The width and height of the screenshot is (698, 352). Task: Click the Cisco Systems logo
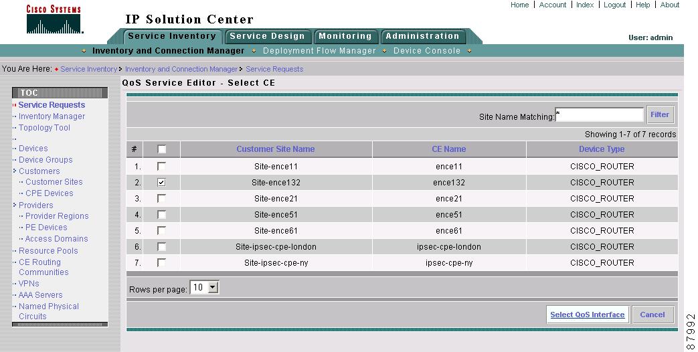[x=54, y=19]
